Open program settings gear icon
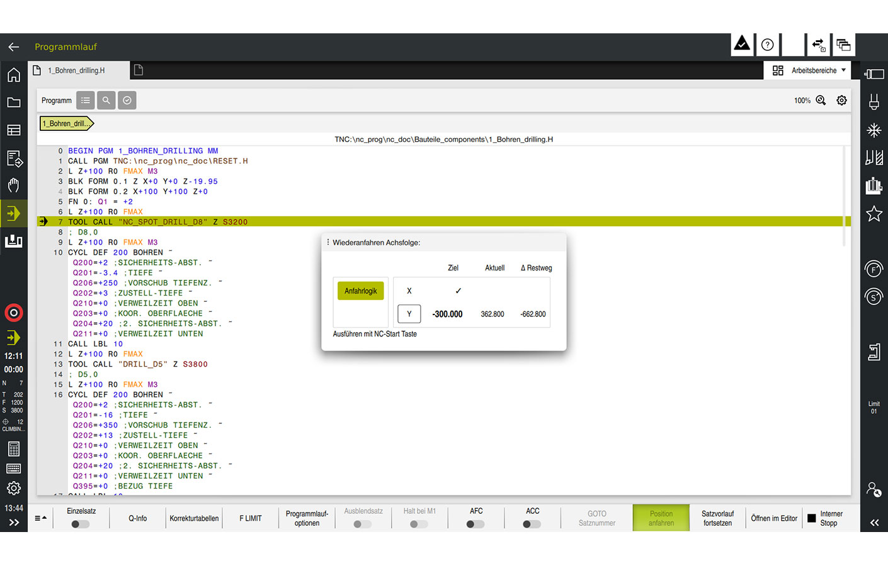This screenshot has height=566, width=888. tap(841, 101)
